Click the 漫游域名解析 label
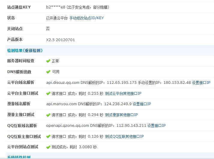The height and width of the screenshot is (159, 214). point(19,104)
